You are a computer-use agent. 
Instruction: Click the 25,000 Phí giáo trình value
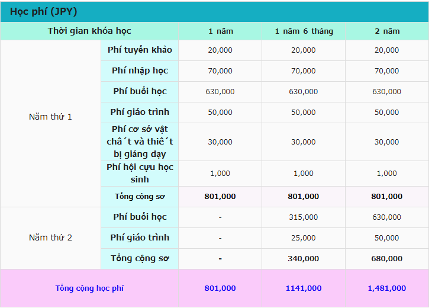coord(304,238)
